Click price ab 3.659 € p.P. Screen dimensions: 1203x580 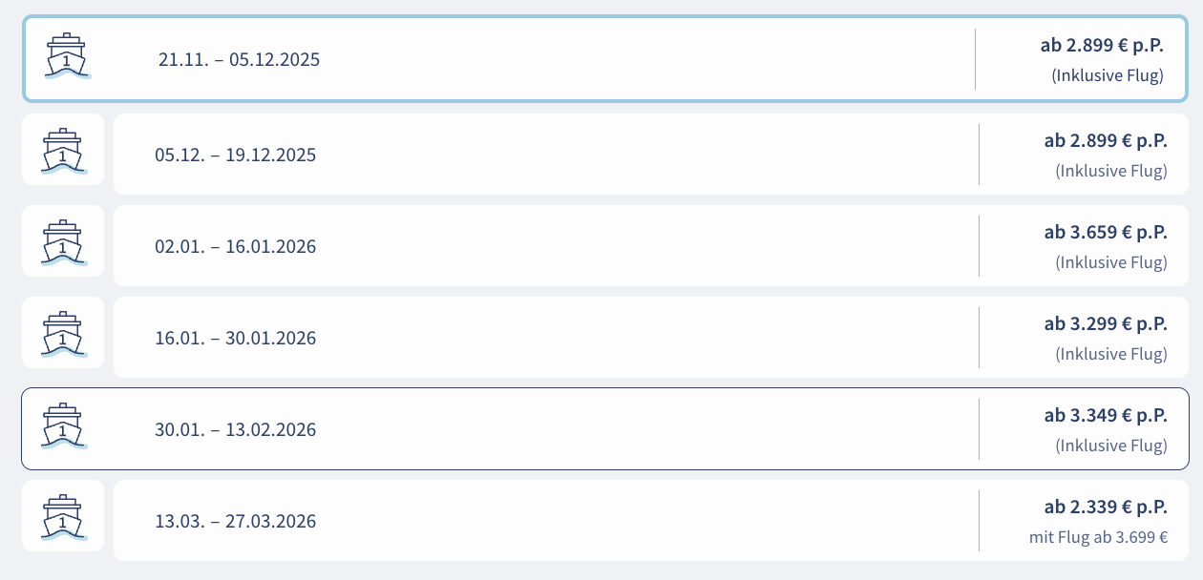click(x=1105, y=232)
